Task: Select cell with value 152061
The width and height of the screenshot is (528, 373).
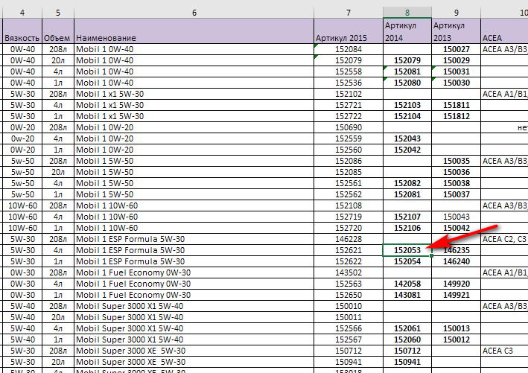Action: (407, 328)
